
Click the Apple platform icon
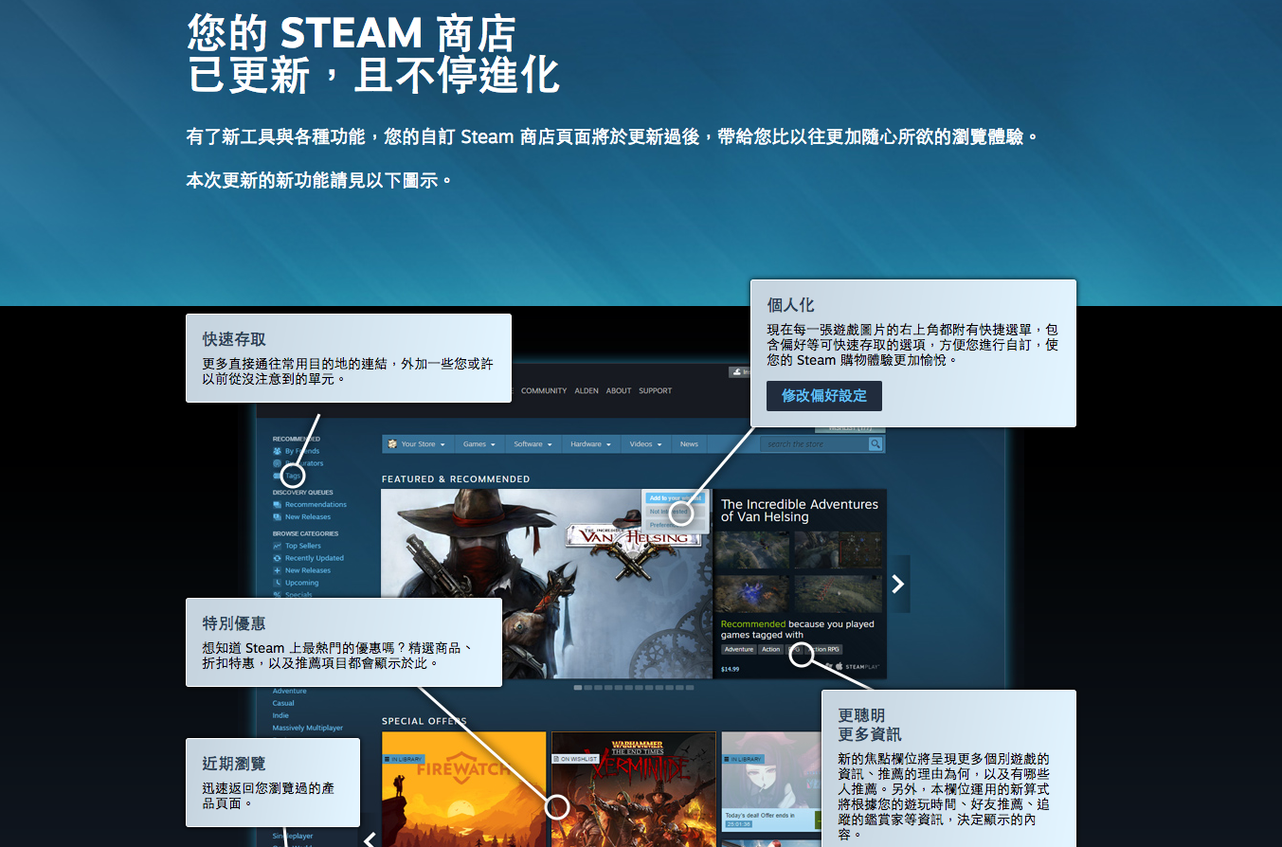point(838,667)
